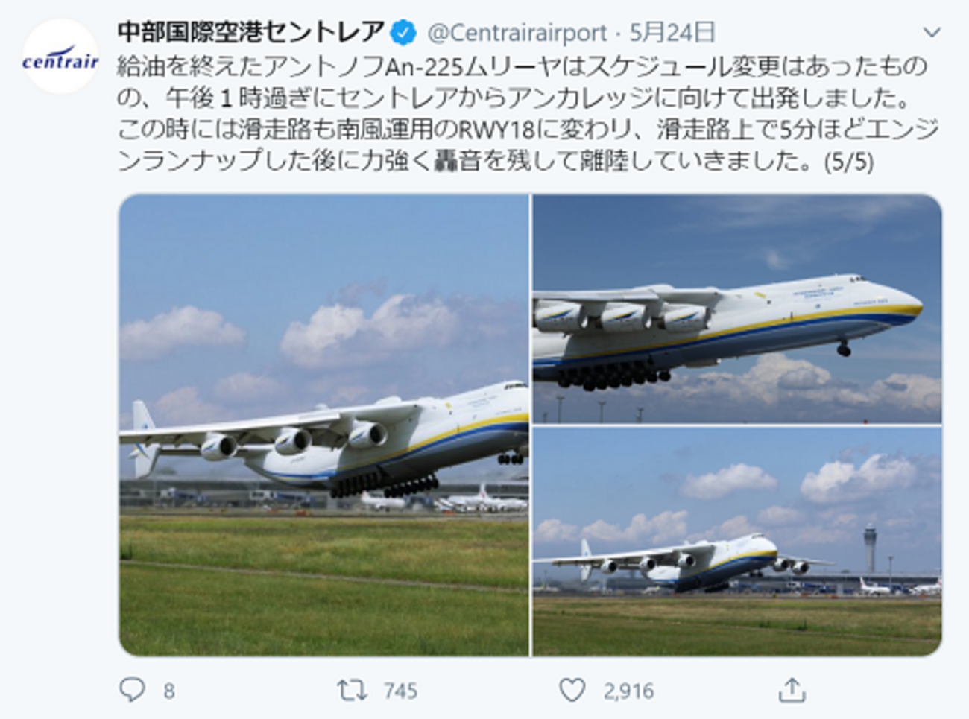Click the retweet arrows icon
Viewport: 969px width, 719px height.
coord(352,690)
